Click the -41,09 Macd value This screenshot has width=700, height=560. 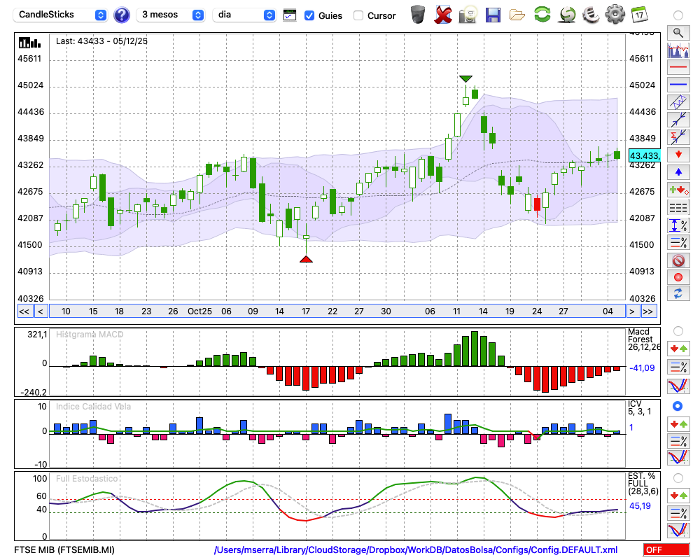coord(642,368)
